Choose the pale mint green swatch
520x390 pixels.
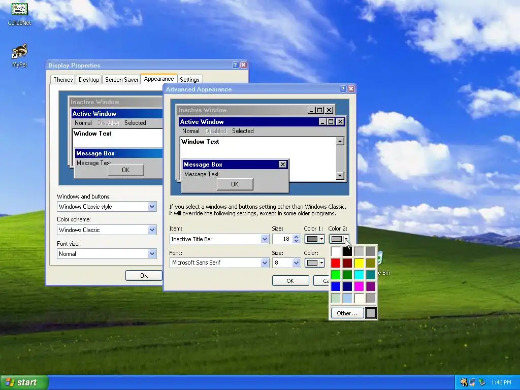(336, 298)
